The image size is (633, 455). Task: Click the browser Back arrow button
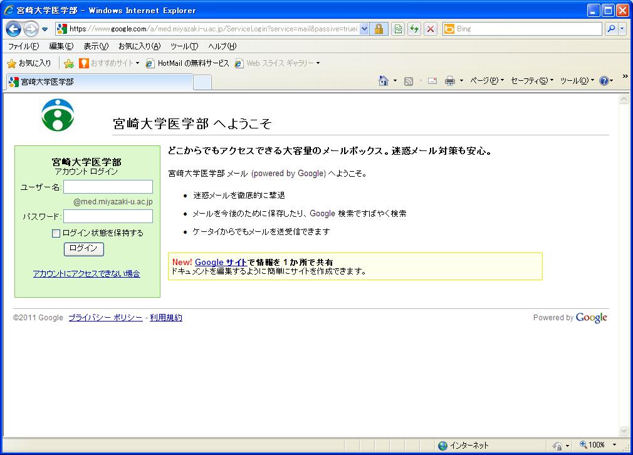[x=14, y=29]
